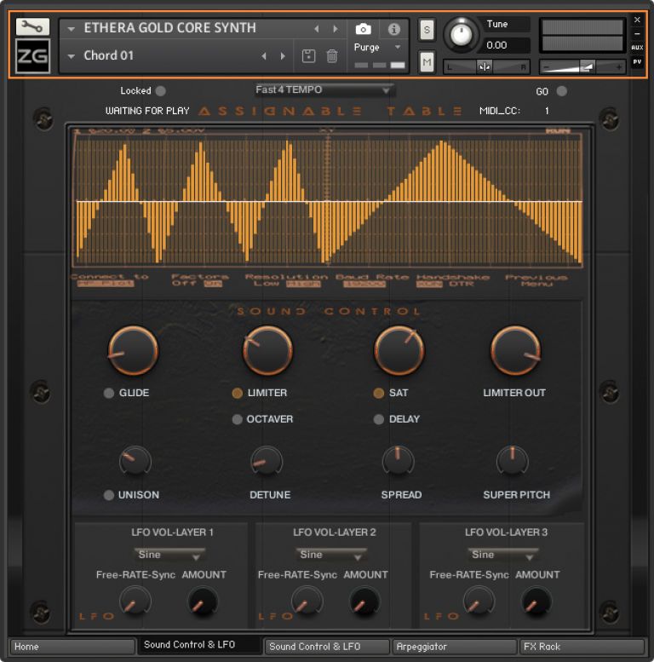Disable the LIMITER toggle

point(237,393)
